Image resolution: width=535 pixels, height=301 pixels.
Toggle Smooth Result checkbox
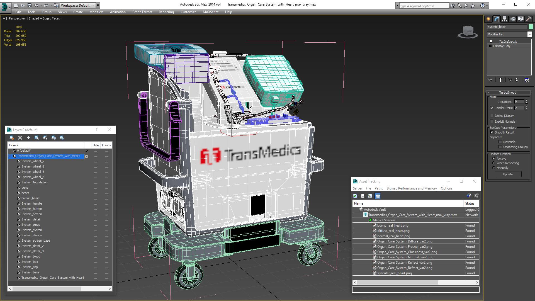[492, 132]
